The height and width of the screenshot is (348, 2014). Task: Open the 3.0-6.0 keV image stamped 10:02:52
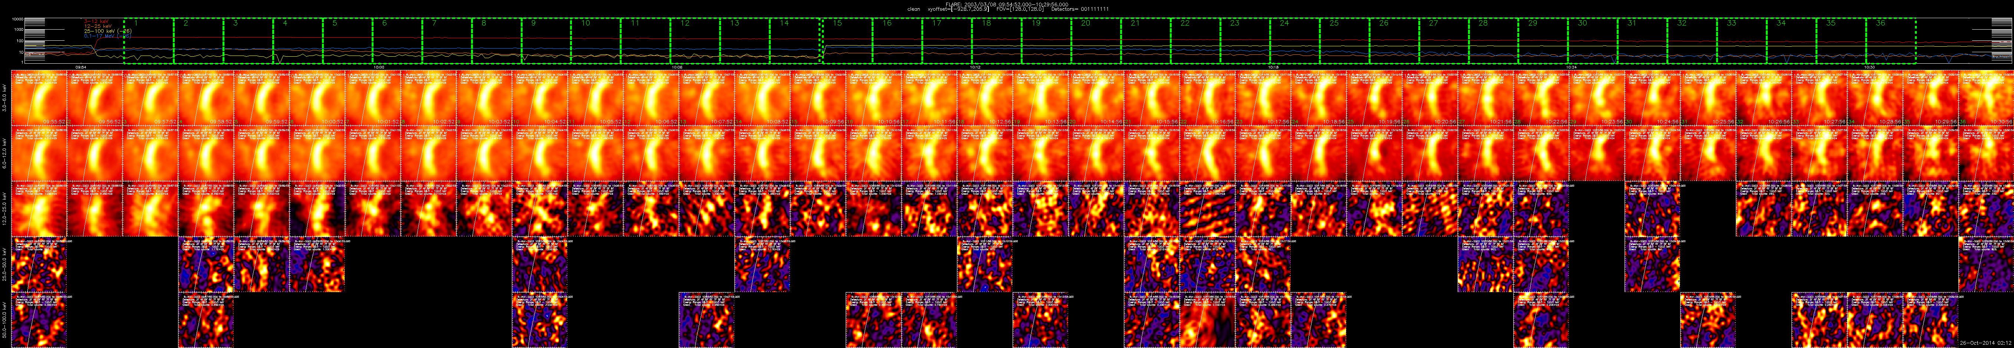coord(428,99)
